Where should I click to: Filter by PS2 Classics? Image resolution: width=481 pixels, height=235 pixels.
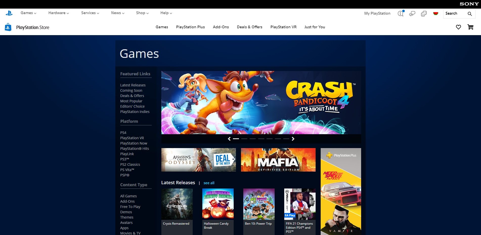[130, 164]
